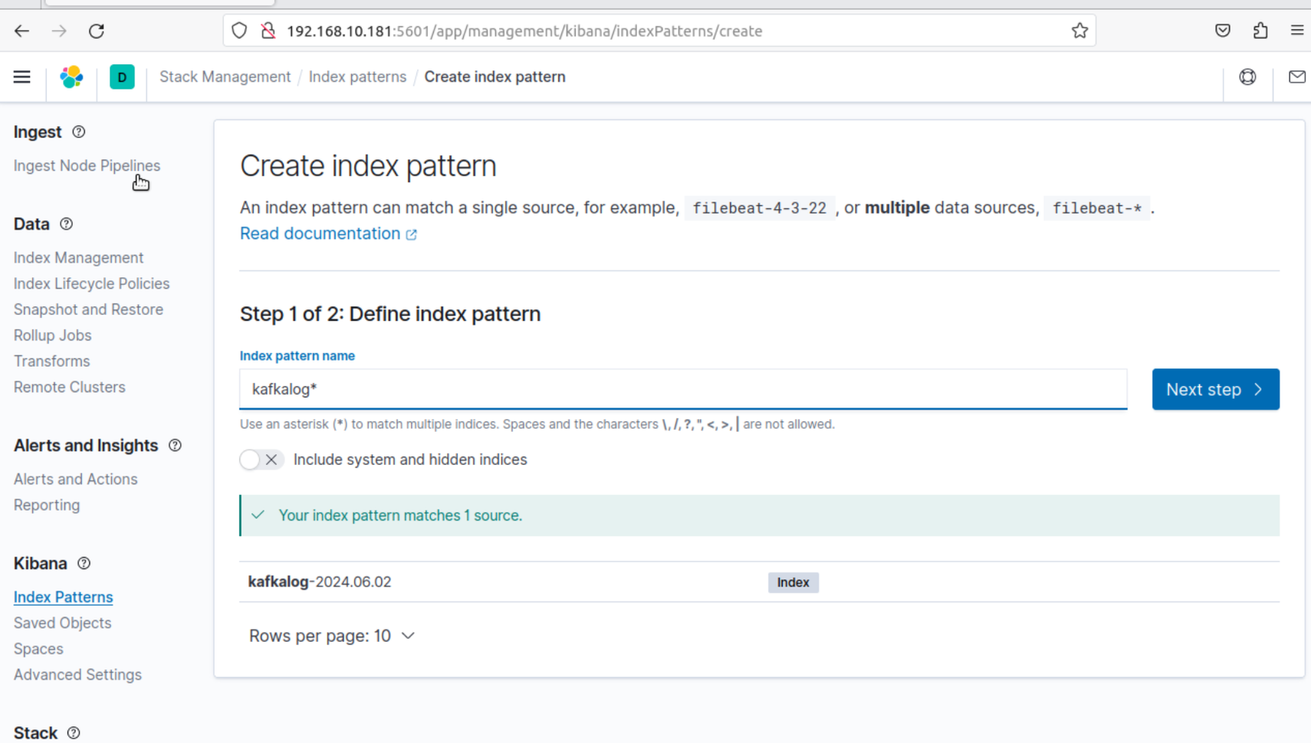Click the help icon beside Ingest
1311x743 pixels.
pos(78,132)
